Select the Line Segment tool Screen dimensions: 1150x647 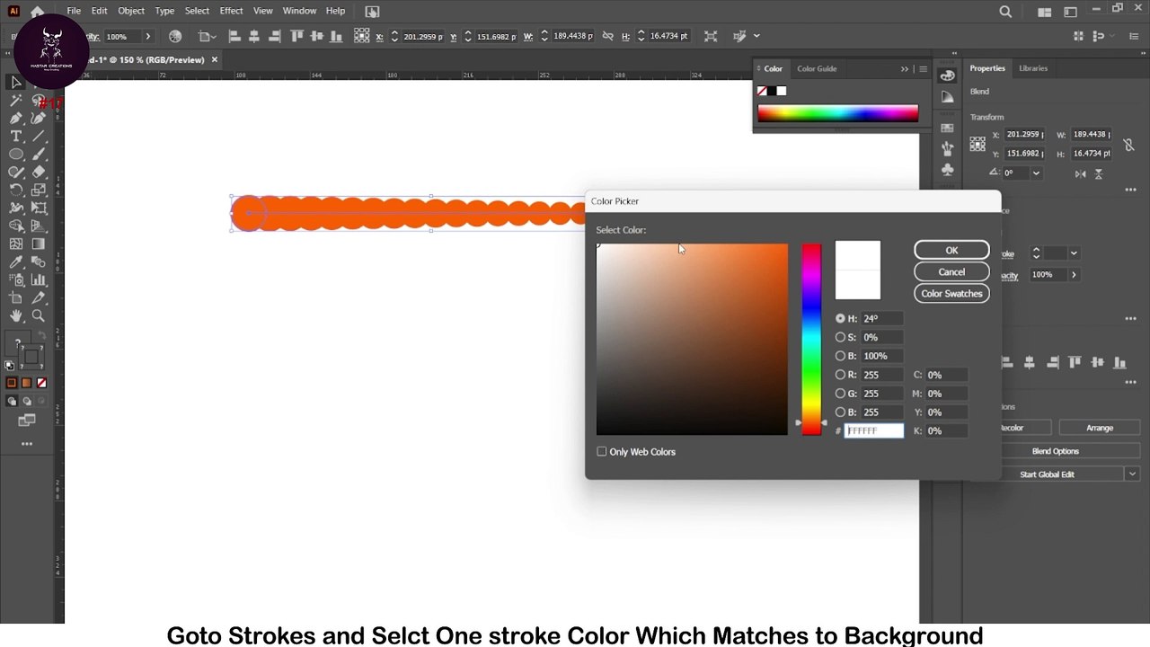(39, 136)
